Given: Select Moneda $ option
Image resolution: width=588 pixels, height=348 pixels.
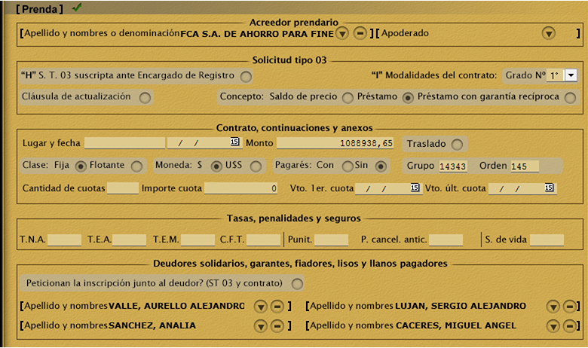Looking at the screenshot, I should tap(216, 166).
